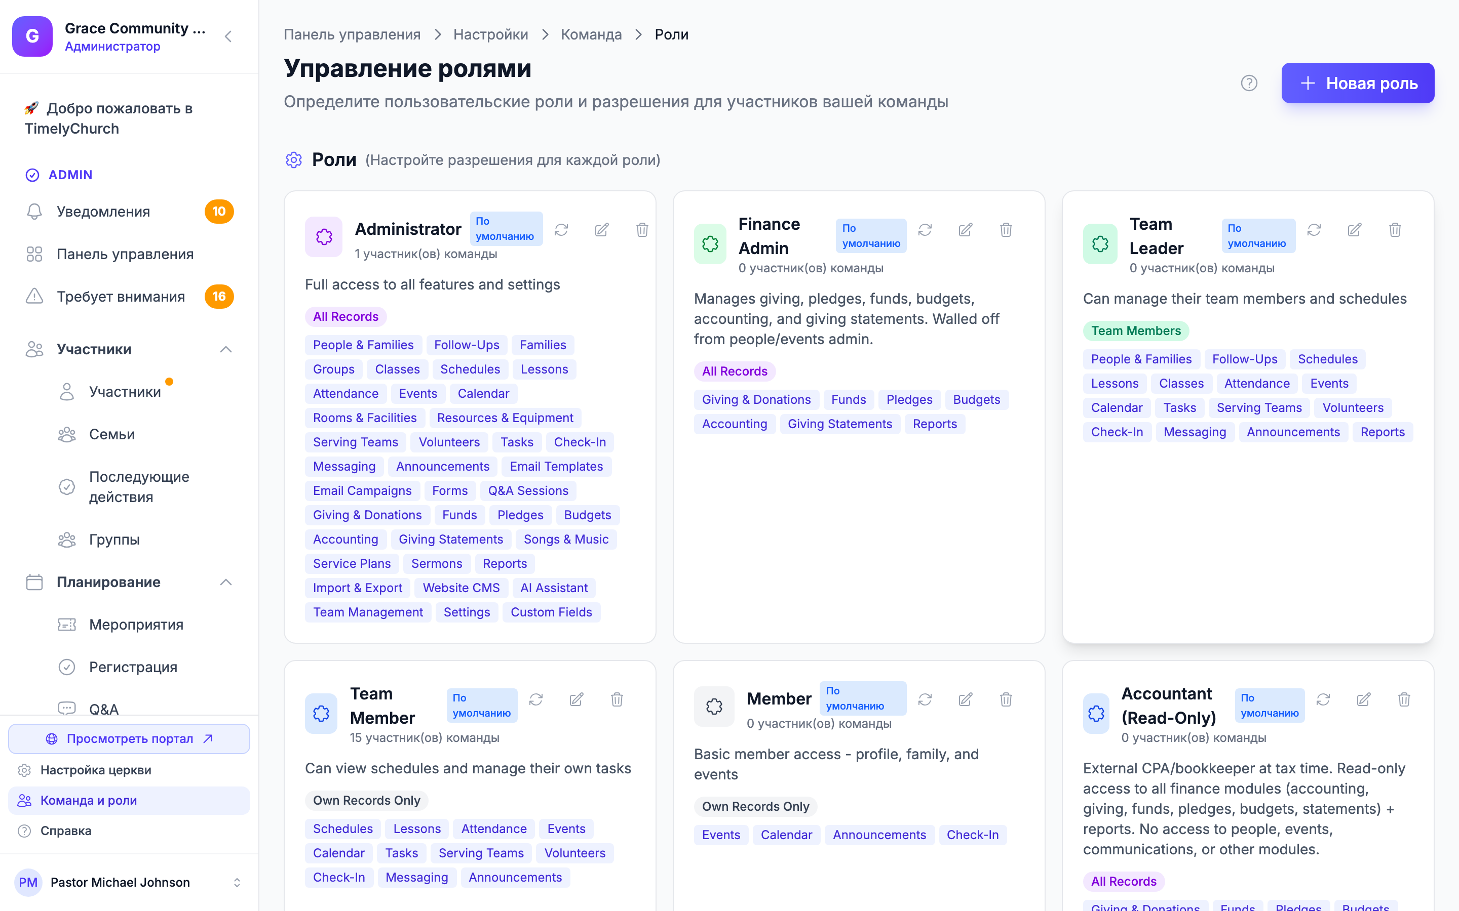Navigate to Настройки breadcrumb
This screenshot has height=911, width=1459.
(x=490, y=34)
